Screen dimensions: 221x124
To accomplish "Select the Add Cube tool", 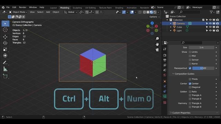I will (5, 76).
